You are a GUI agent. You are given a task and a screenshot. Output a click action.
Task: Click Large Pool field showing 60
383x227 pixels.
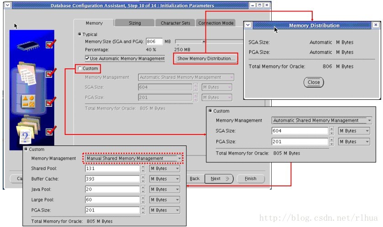pos(112,200)
